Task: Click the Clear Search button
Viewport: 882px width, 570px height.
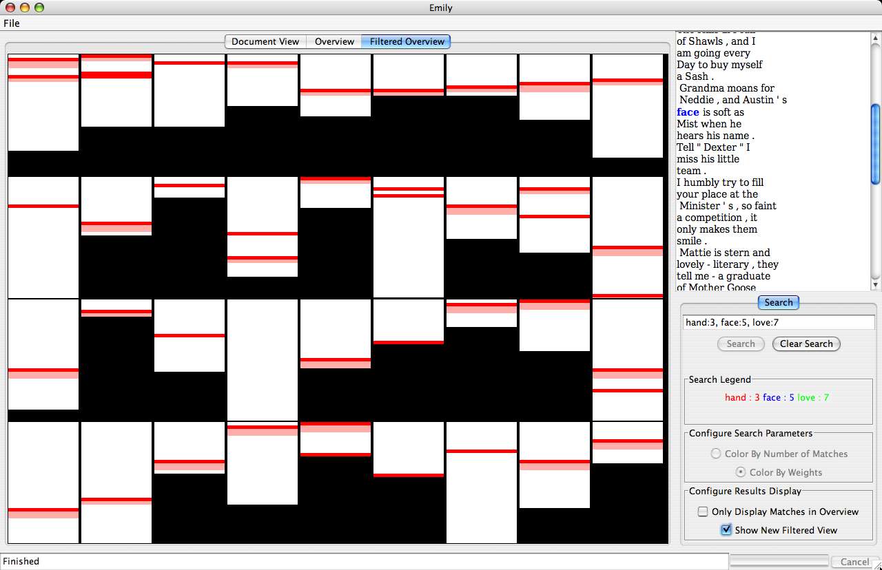Action: pyautogui.click(x=806, y=344)
